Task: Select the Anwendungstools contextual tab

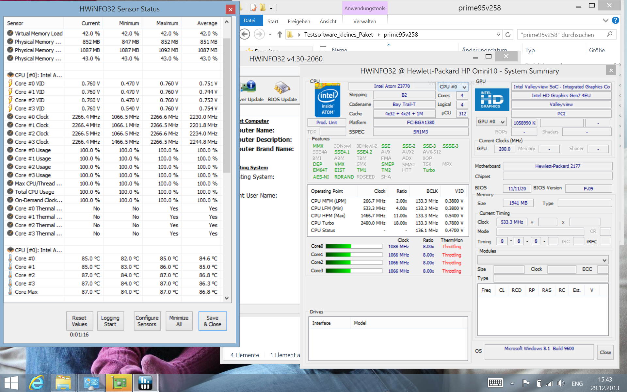Action: (x=365, y=8)
